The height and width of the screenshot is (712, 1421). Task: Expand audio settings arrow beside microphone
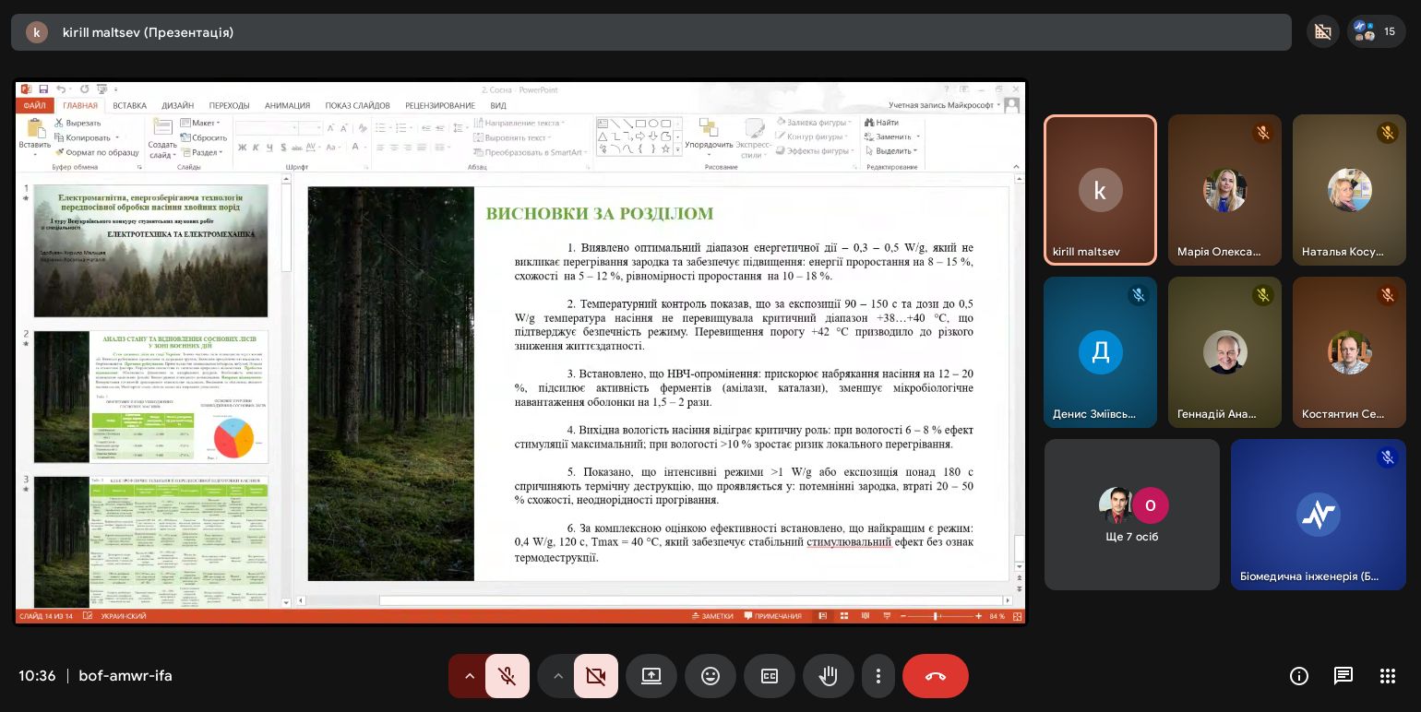(469, 676)
